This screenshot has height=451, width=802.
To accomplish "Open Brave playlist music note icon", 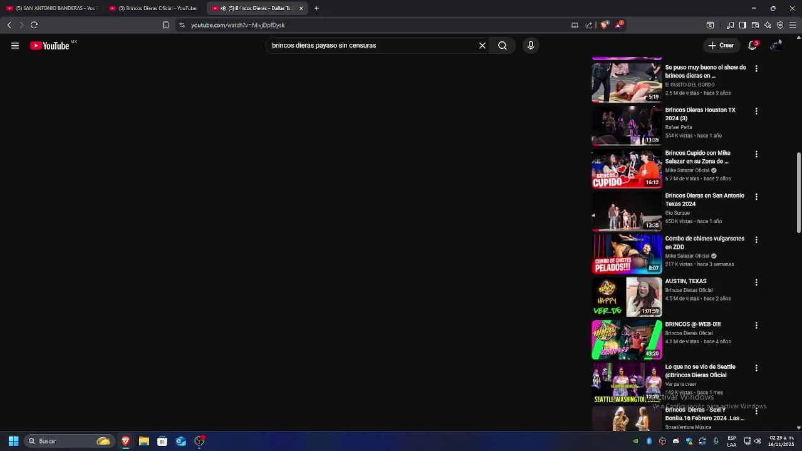I will click(730, 25).
